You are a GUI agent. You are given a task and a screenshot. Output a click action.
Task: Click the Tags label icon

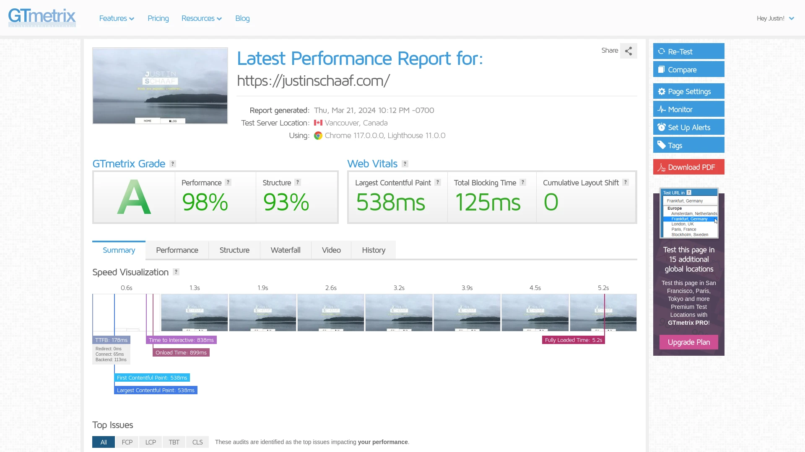[x=661, y=145]
